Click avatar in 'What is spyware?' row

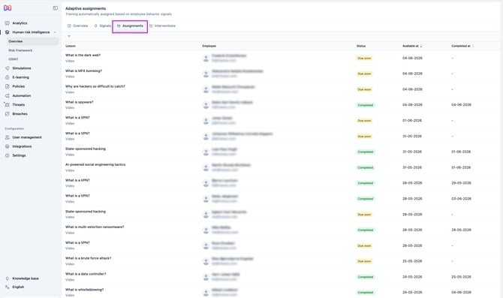[206, 105]
